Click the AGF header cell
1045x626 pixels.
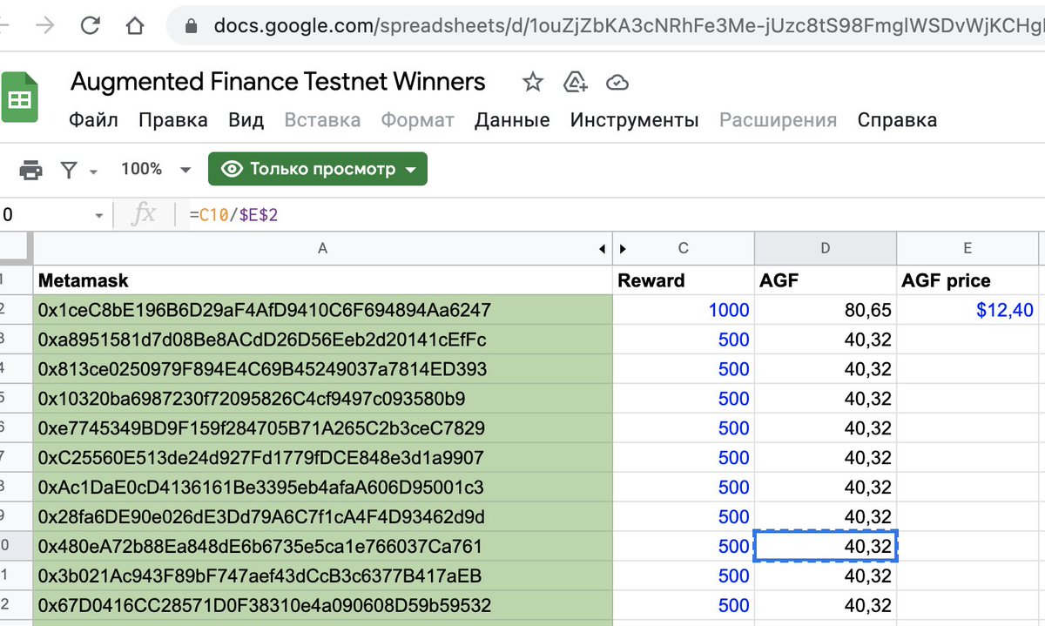826,280
